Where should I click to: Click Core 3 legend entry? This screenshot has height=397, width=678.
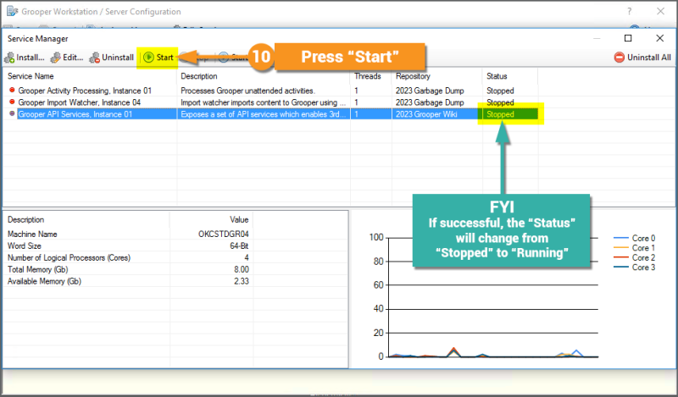coord(634,267)
